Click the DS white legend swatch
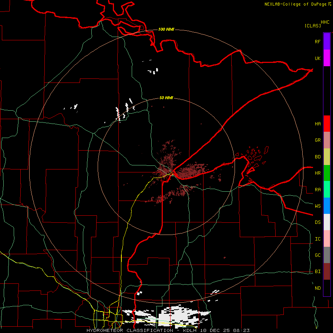The width and height of the screenshot is (333, 333). [x=327, y=222]
